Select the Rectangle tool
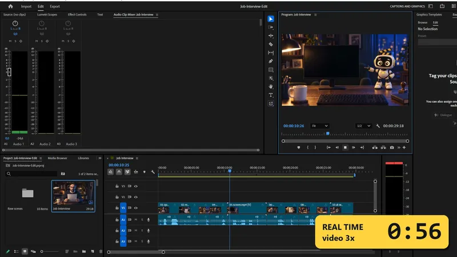The height and width of the screenshot is (257, 457). point(271,70)
